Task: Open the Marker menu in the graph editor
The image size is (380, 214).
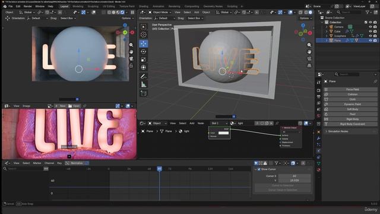Action: (37, 163)
